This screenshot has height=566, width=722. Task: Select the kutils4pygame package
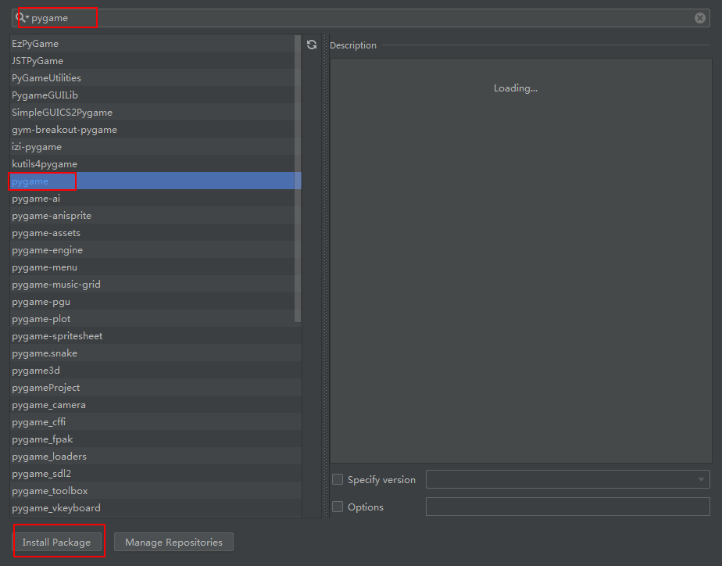pos(155,164)
